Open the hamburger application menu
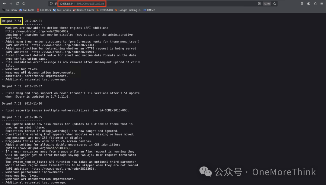Screen dimensions: 326x185 [322, 4]
